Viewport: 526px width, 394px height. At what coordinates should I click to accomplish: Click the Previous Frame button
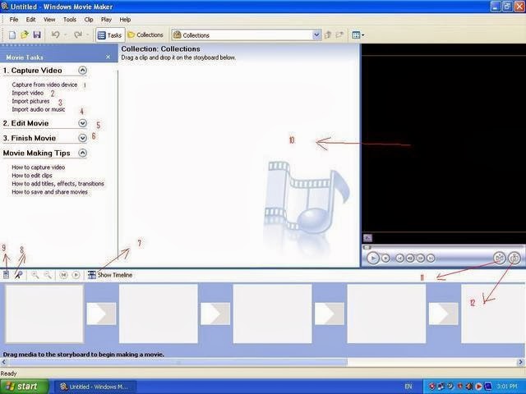point(410,258)
